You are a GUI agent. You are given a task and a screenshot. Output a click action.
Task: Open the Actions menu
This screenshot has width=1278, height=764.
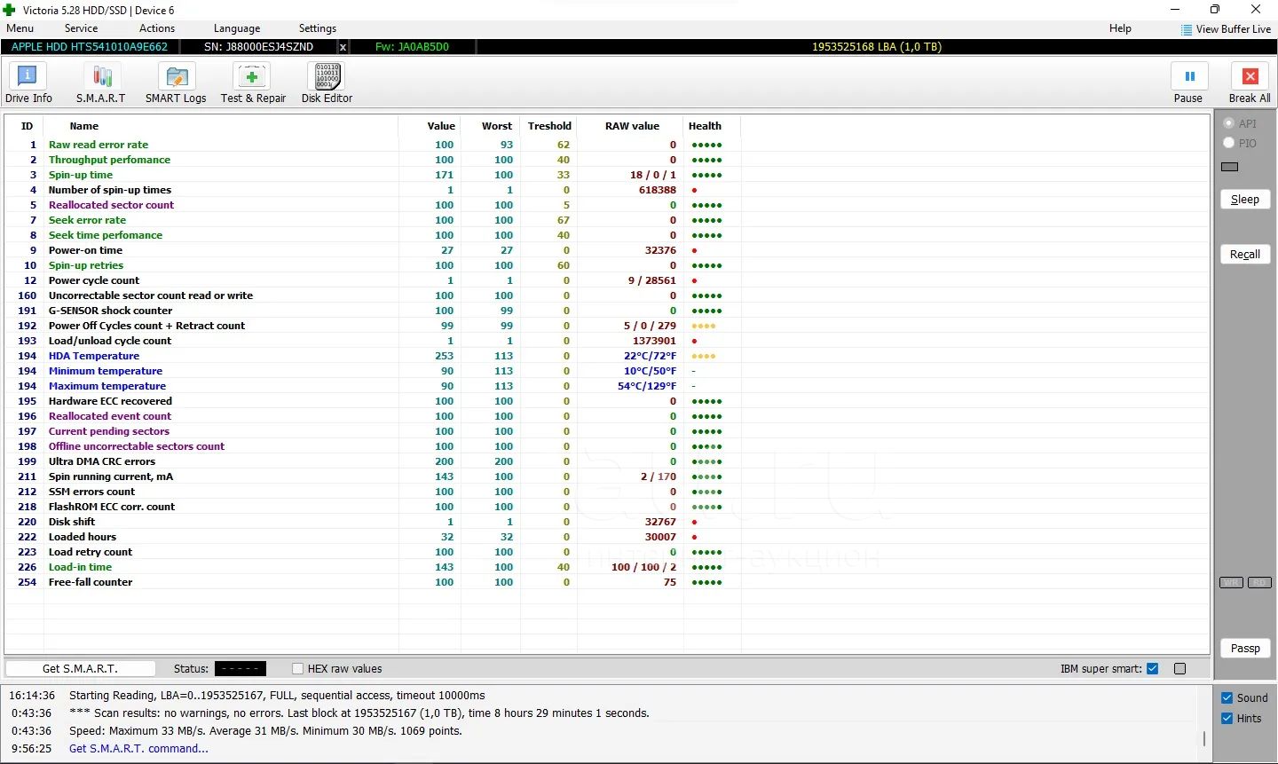pos(157,28)
